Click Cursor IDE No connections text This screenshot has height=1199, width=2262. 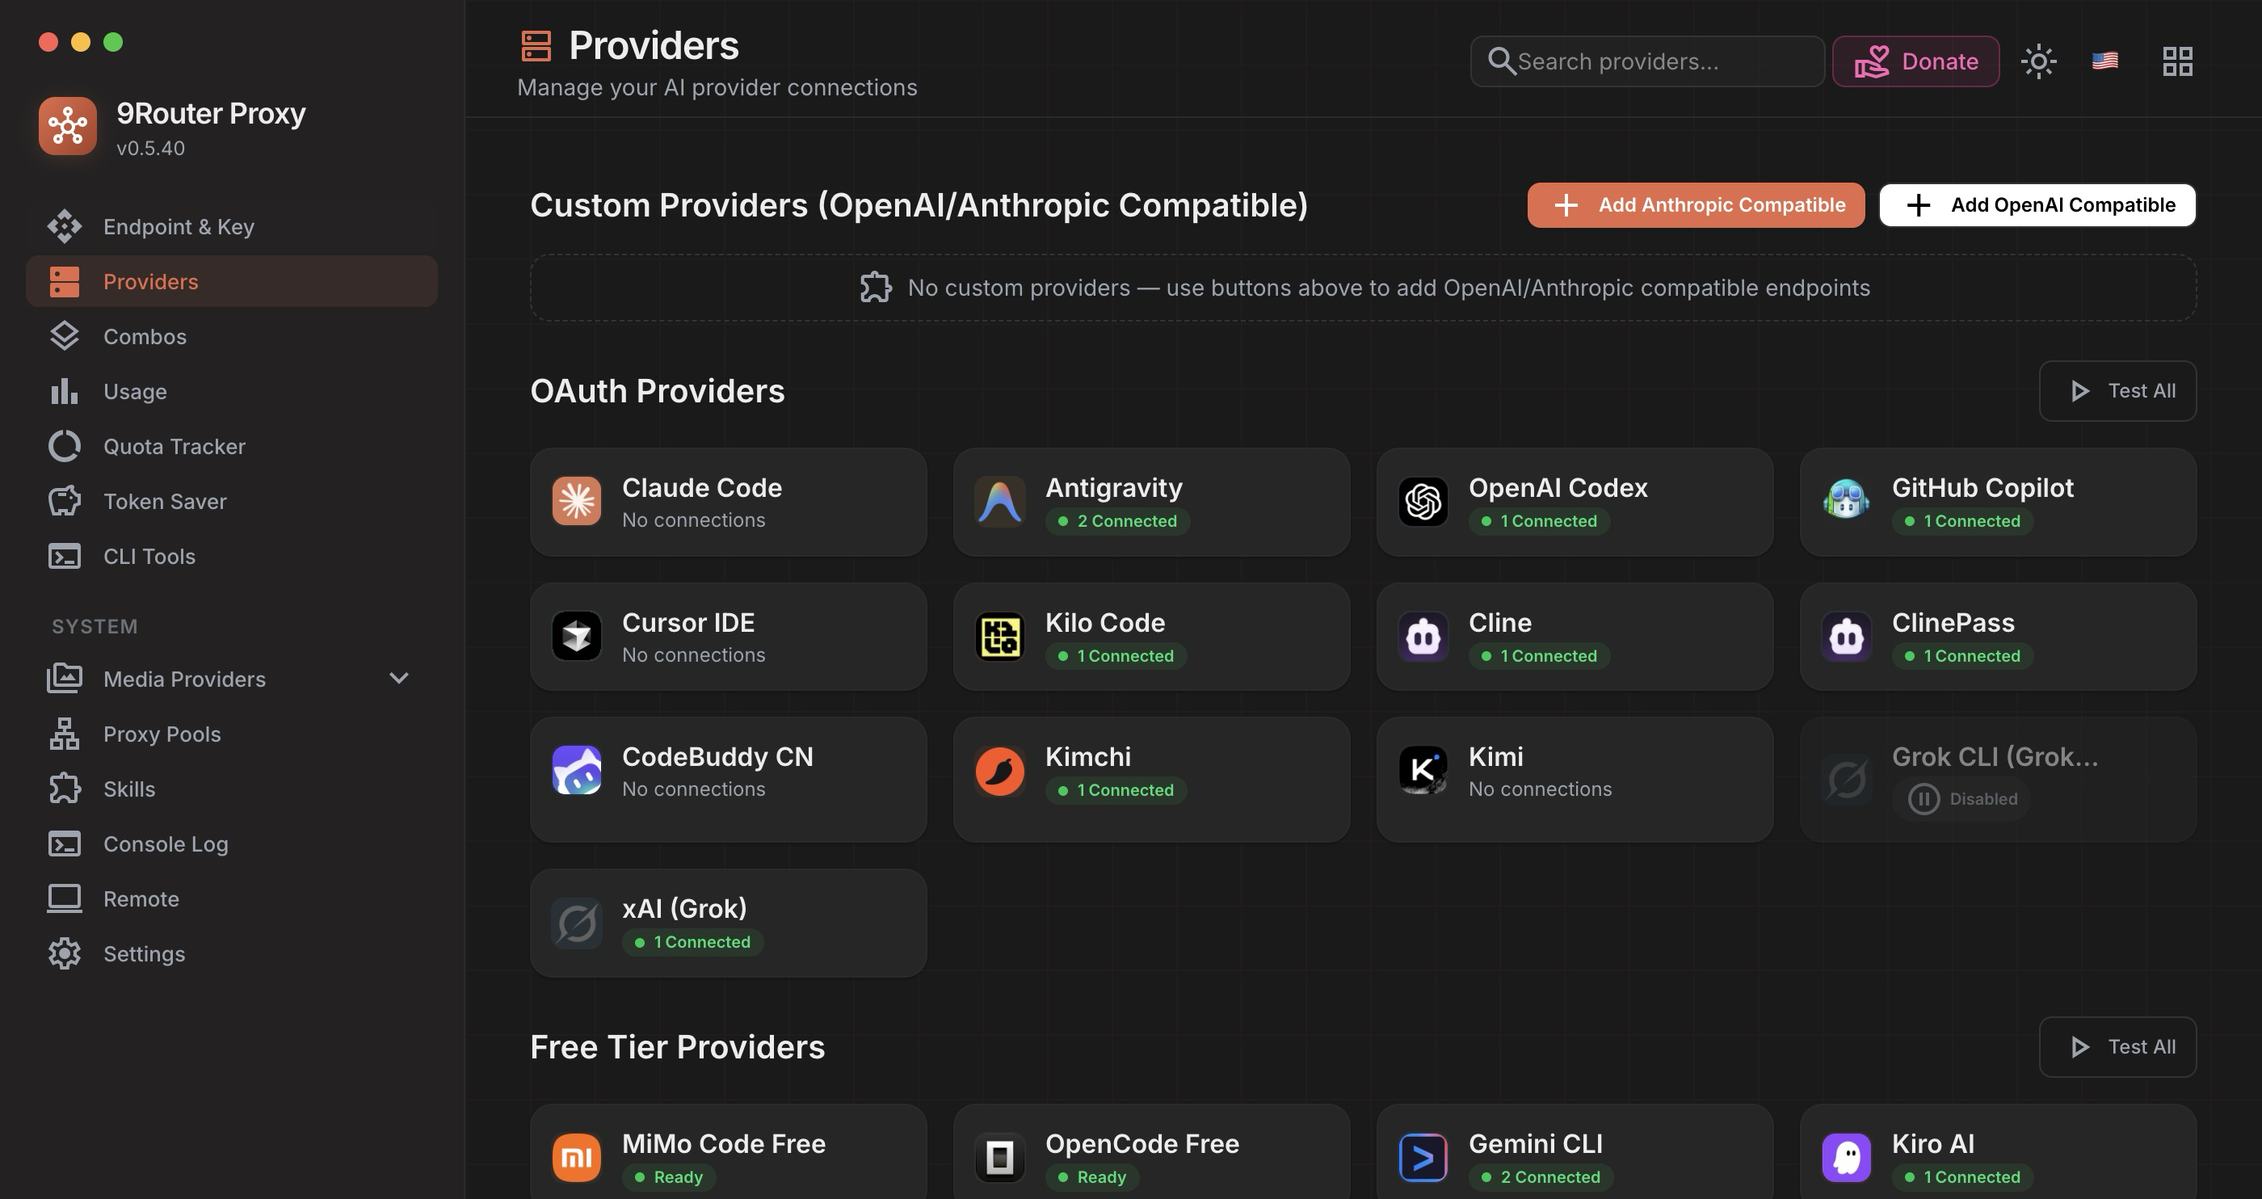pos(694,655)
